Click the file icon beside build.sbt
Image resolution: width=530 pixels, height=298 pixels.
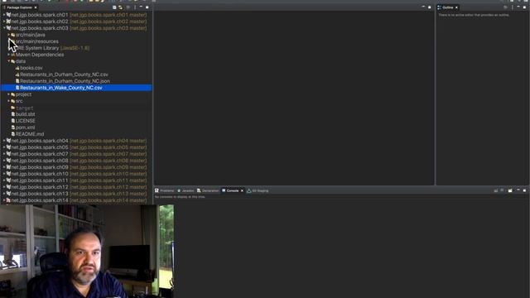(x=13, y=114)
